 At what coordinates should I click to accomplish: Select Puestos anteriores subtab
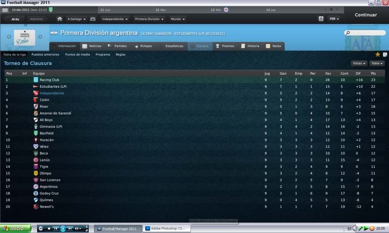tap(45, 55)
